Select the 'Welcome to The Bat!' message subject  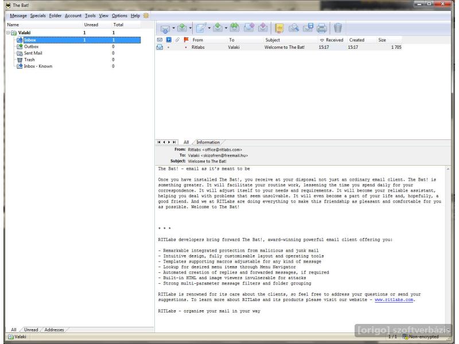tap(284, 47)
